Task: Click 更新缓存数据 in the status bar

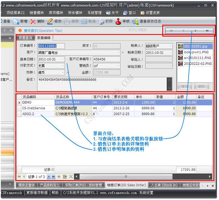Action: coord(37,193)
